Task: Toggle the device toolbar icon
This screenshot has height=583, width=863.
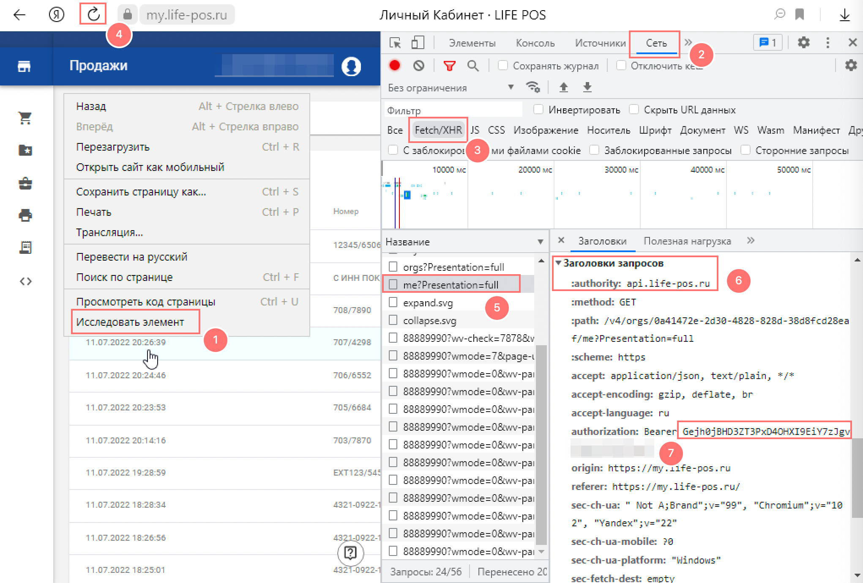Action: 418,43
